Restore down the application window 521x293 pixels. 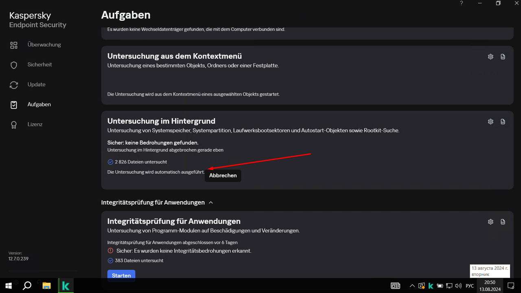click(x=498, y=3)
